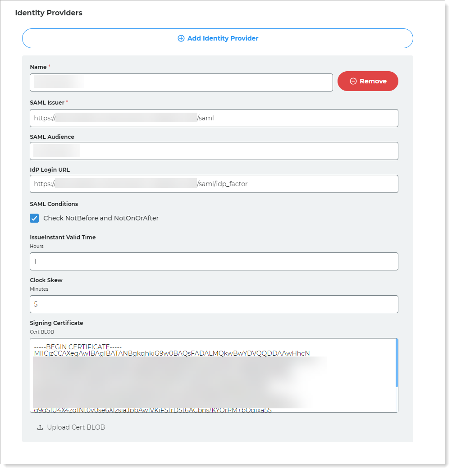
Task: Uncheck the Check NotBefore and NotOnOrAfter checkbox
Action: click(x=34, y=218)
